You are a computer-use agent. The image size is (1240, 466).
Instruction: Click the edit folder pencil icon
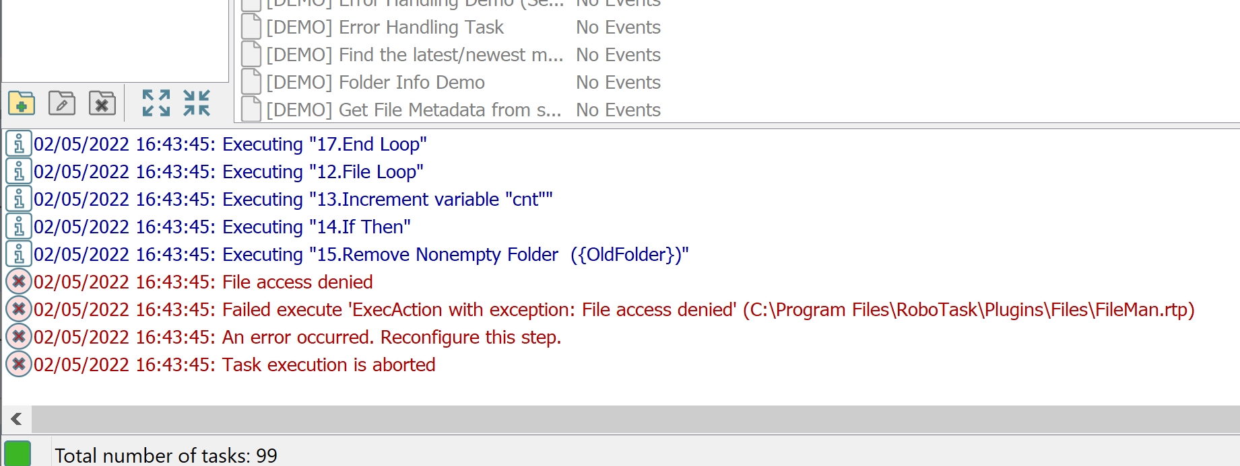62,104
